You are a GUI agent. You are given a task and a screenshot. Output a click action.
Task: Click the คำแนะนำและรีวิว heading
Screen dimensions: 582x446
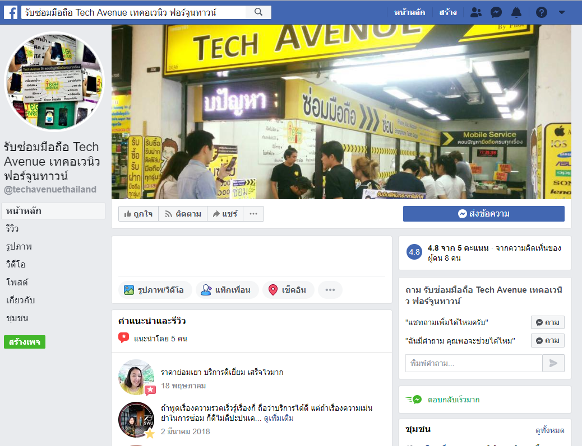point(152,321)
